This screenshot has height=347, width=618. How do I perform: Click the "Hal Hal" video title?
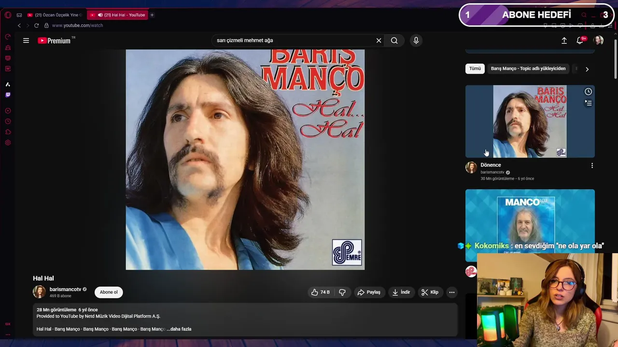[x=43, y=278]
